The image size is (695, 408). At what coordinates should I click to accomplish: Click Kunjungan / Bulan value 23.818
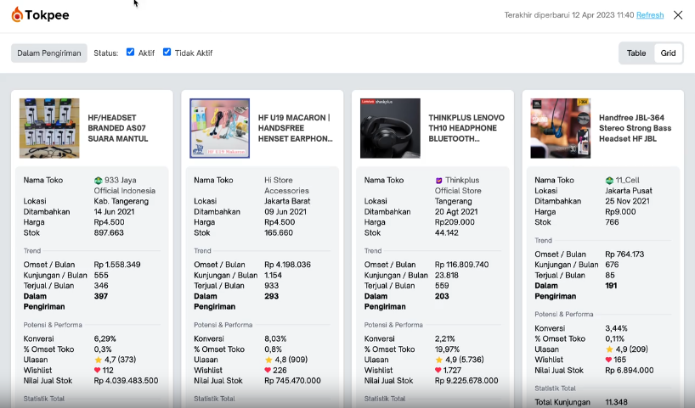(x=446, y=275)
